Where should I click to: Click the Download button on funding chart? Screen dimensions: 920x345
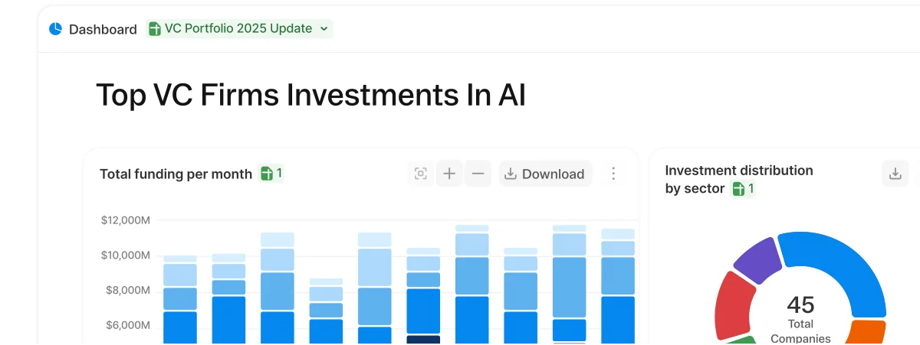click(x=545, y=174)
